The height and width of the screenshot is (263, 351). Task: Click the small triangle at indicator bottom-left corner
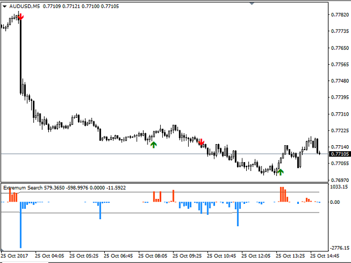click(2, 250)
